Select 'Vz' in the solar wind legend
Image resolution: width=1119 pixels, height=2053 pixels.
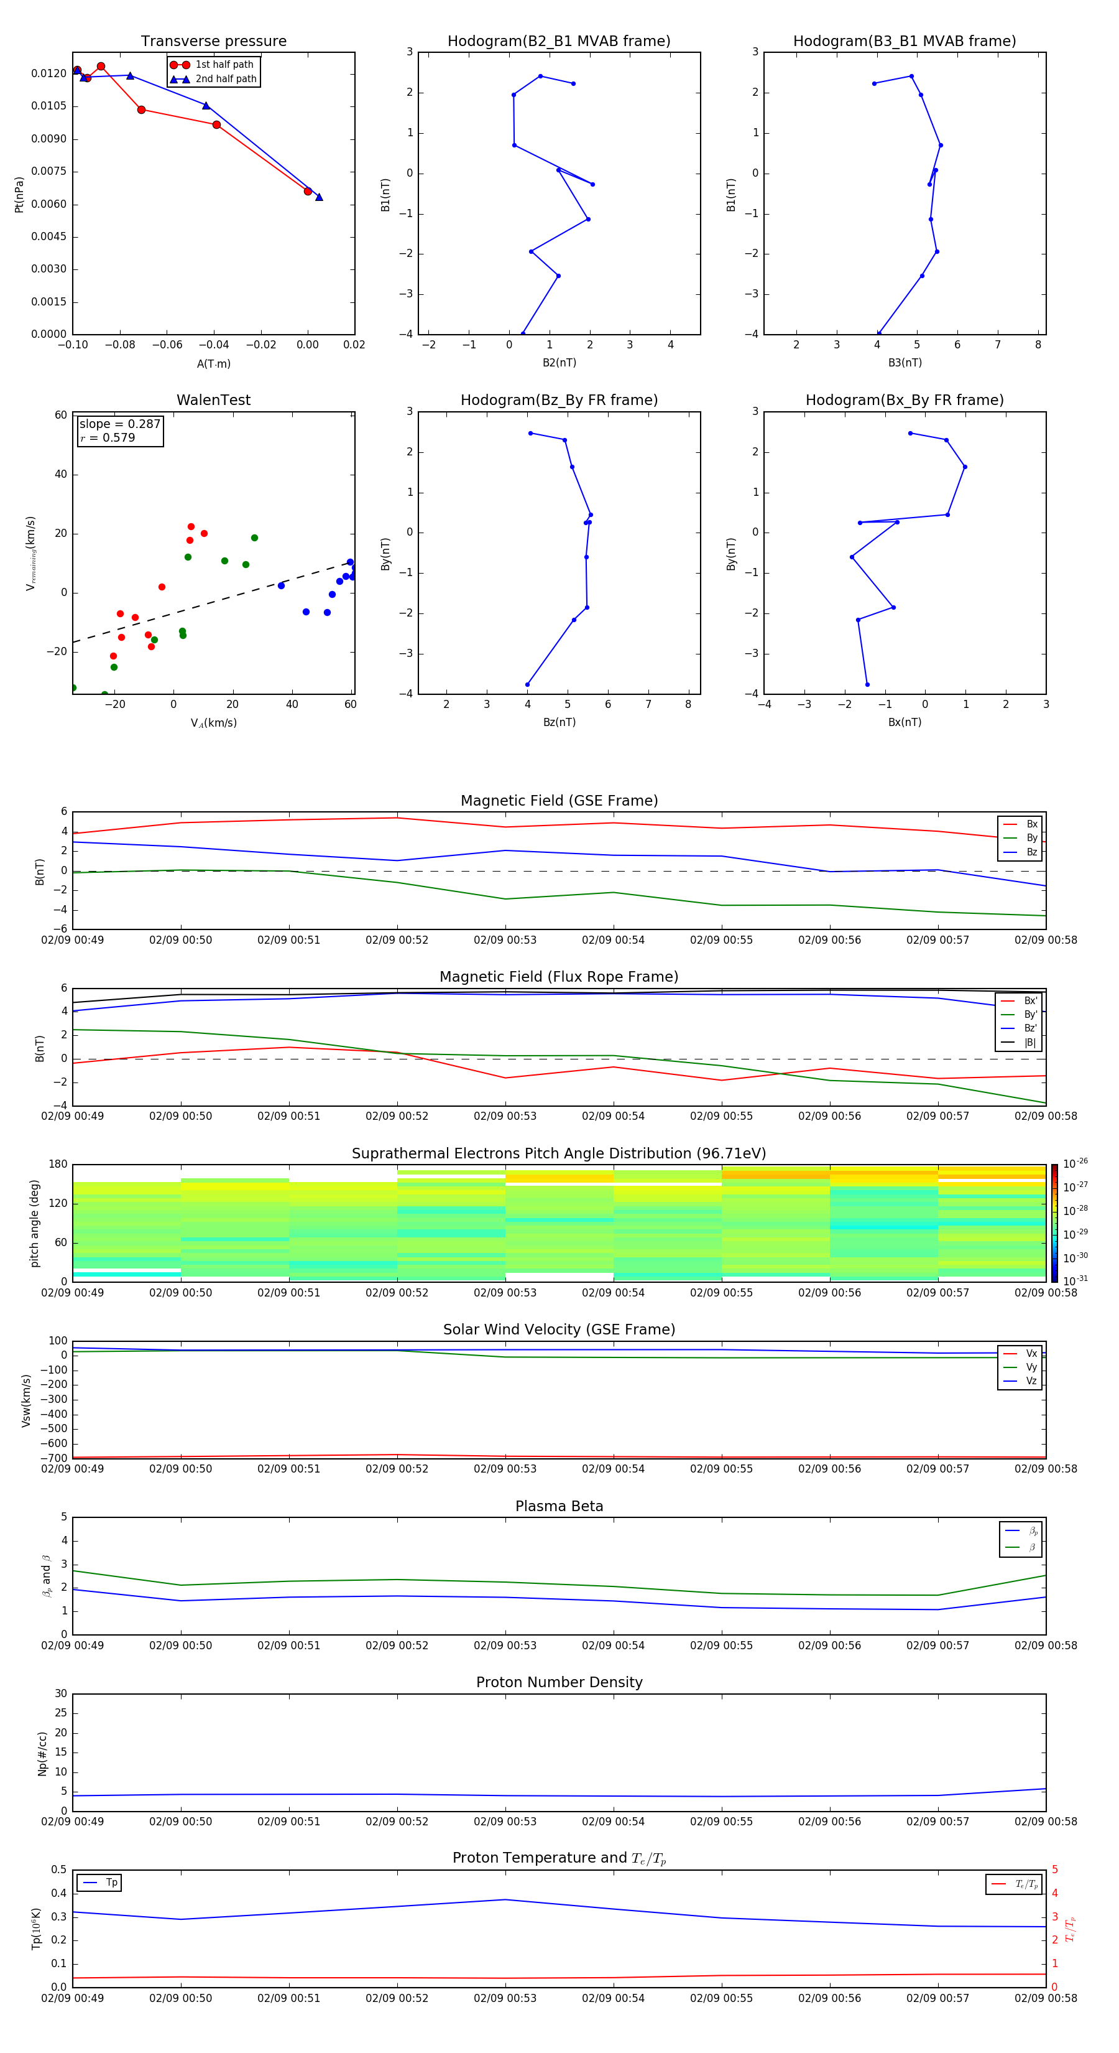click(x=1020, y=1381)
